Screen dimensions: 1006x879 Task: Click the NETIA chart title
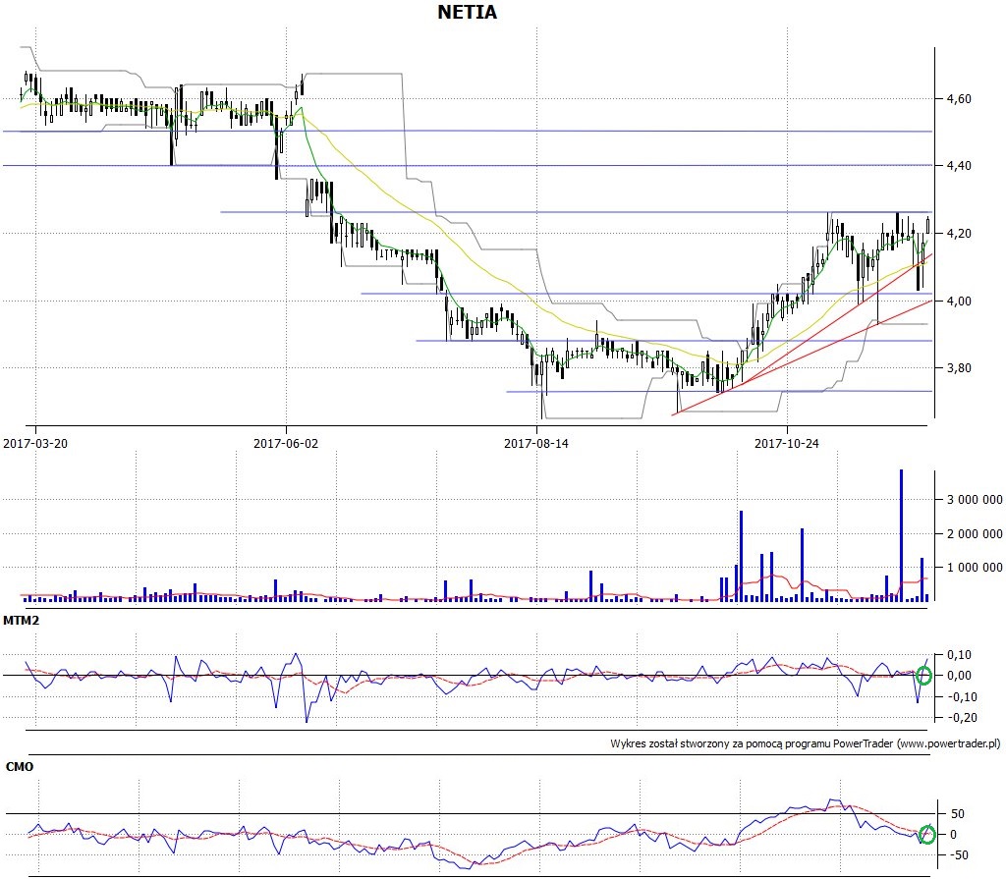tap(467, 12)
